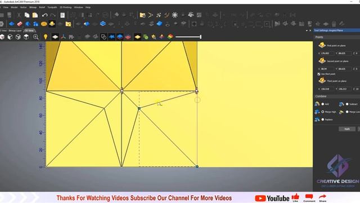Click the third point X input field
This screenshot has height=203, width=360.
pyautogui.click(x=327, y=89)
